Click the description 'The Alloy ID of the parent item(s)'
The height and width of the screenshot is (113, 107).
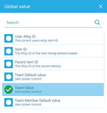pos(38,66)
